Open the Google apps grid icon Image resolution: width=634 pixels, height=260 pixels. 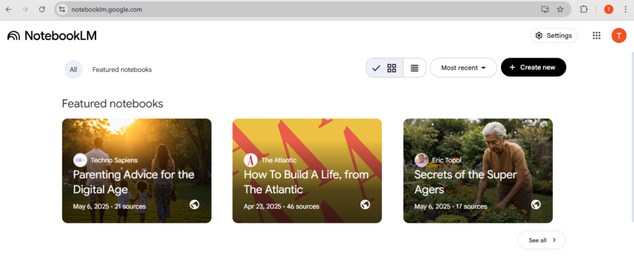coord(596,36)
